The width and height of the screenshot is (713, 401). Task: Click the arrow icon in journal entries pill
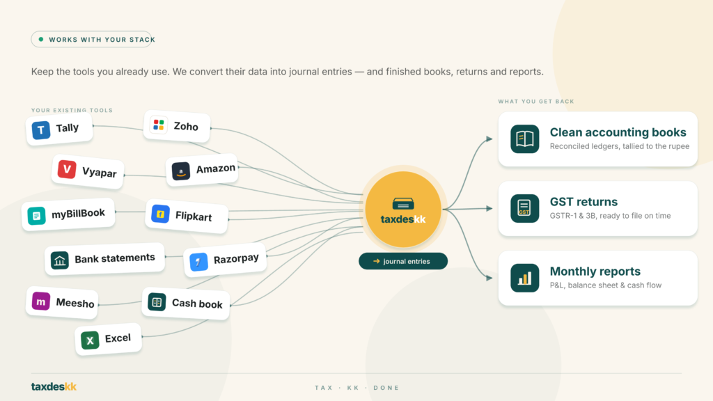point(377,262)
